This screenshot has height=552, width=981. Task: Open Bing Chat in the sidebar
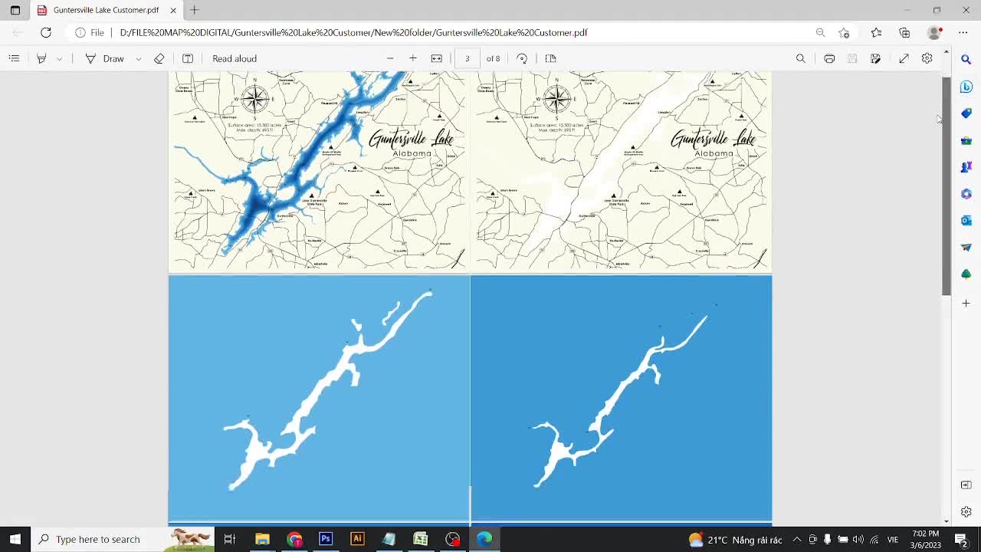pos(966,87)
